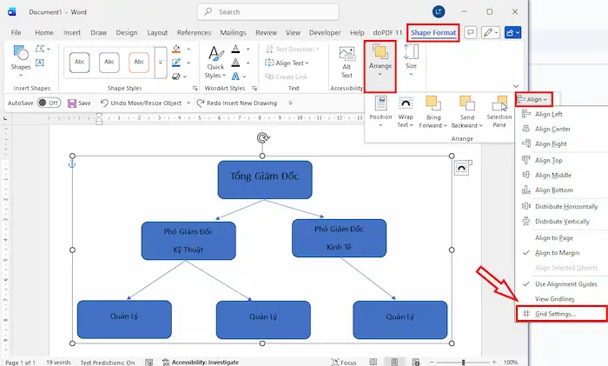Check the Align to Margin option
608x366 pixels.
558,252
